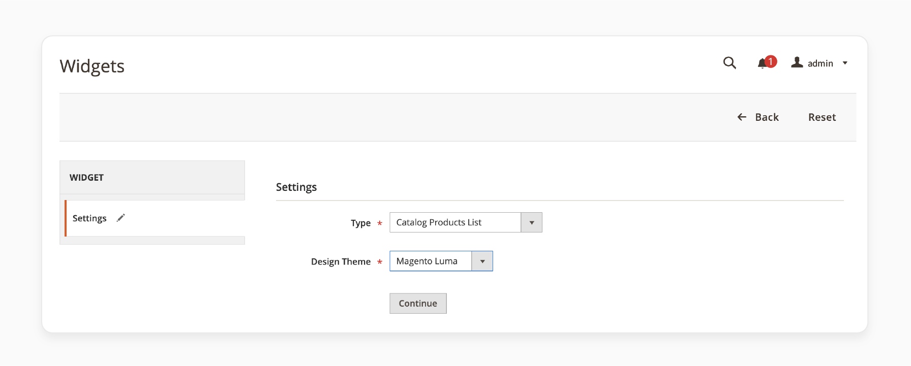
Task: Expand the admin account dropdown arrow
Action: click(845, 63)
